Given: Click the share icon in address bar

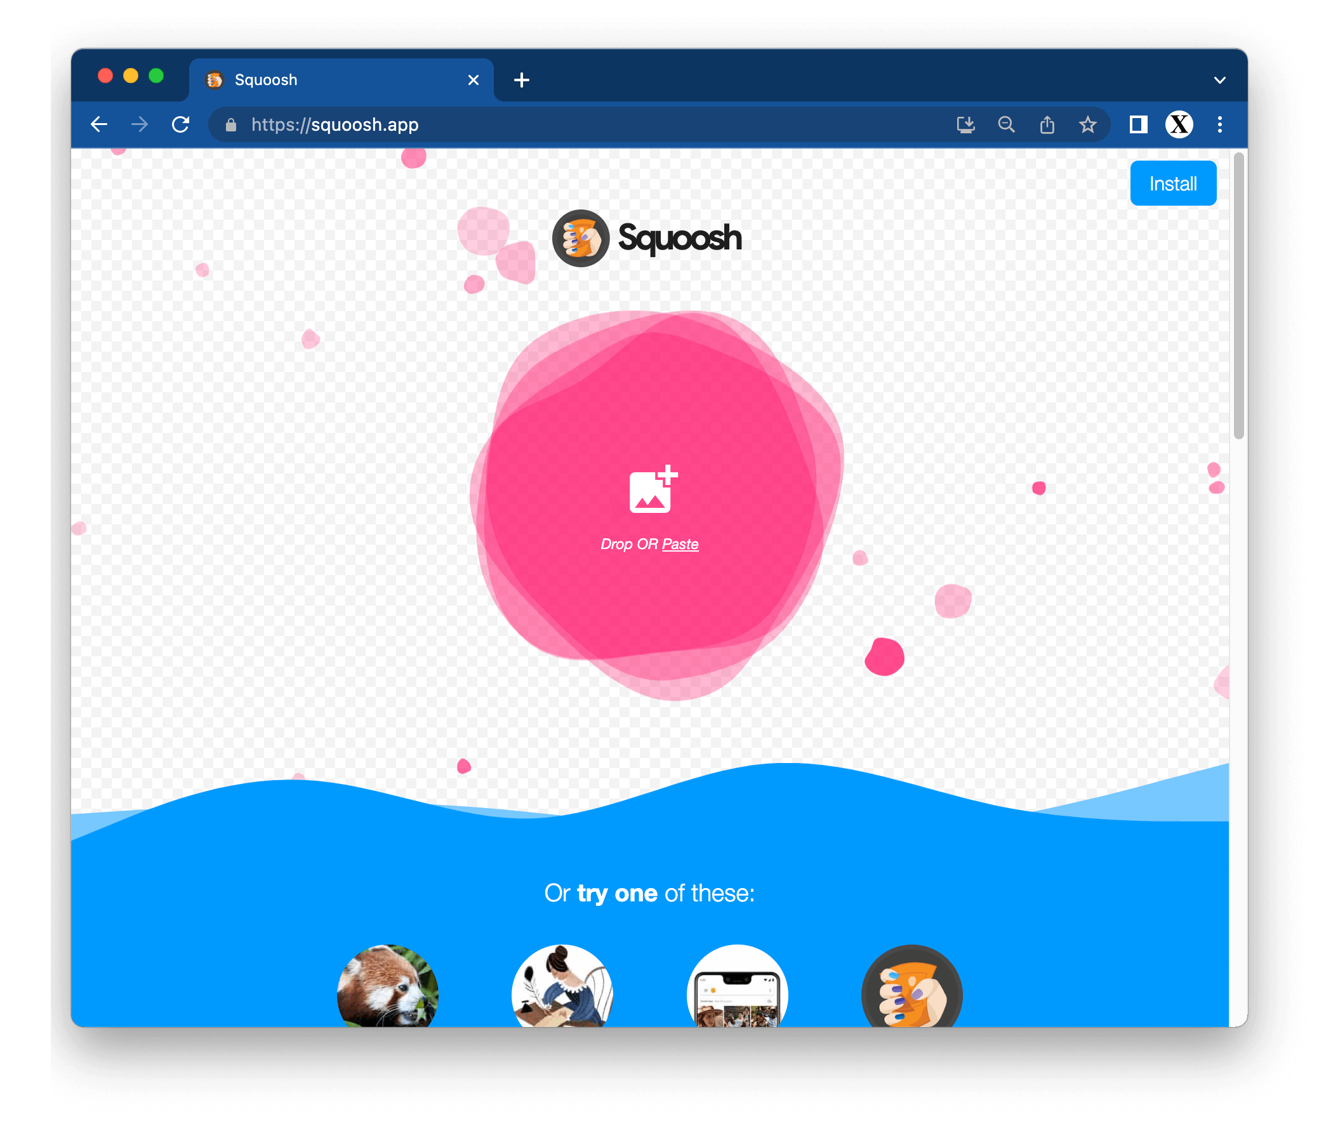Looking at the screenshot, I should pyautogui.click(x=1047, y=124).
